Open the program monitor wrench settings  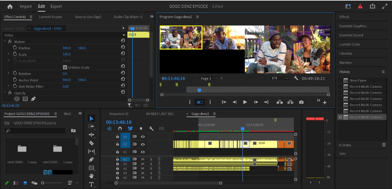296,78
